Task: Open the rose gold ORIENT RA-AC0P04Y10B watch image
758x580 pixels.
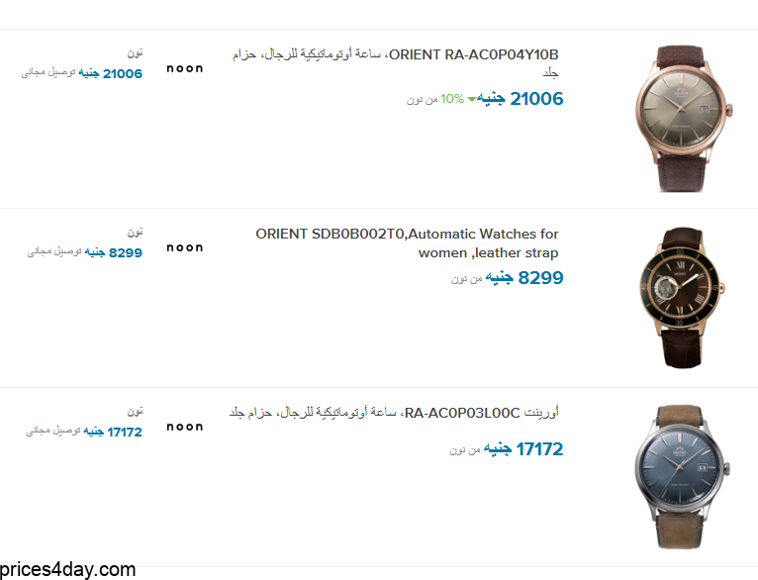Action: pos(684,119)
